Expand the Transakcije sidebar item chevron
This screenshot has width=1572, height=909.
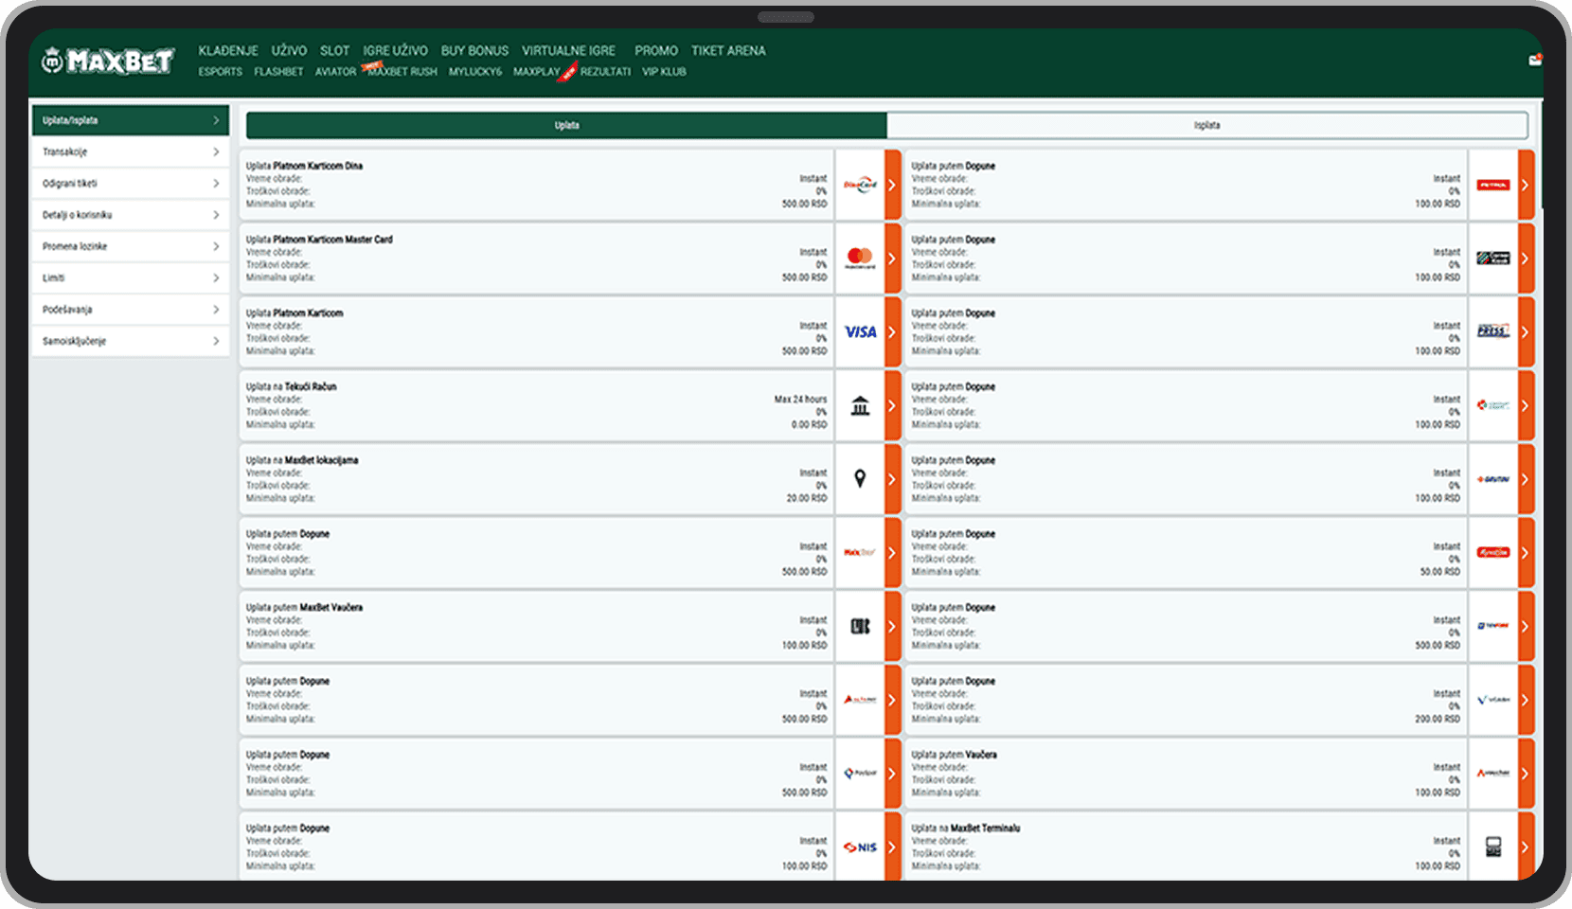(x=216, y=152)
